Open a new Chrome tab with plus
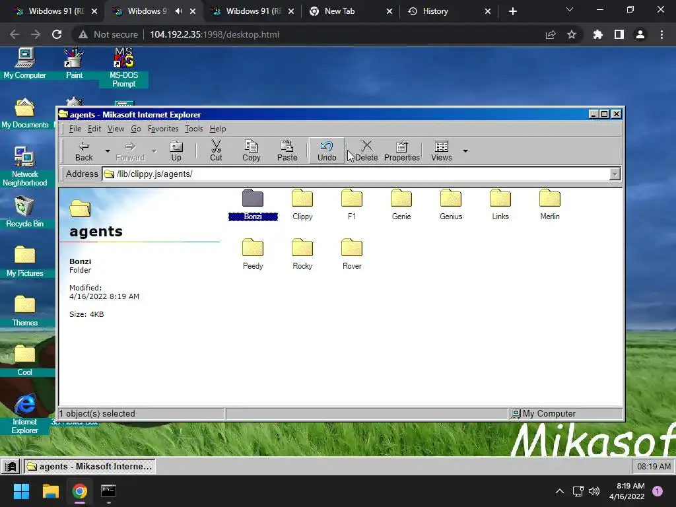 pyautogui.click(x=512, y=11)
